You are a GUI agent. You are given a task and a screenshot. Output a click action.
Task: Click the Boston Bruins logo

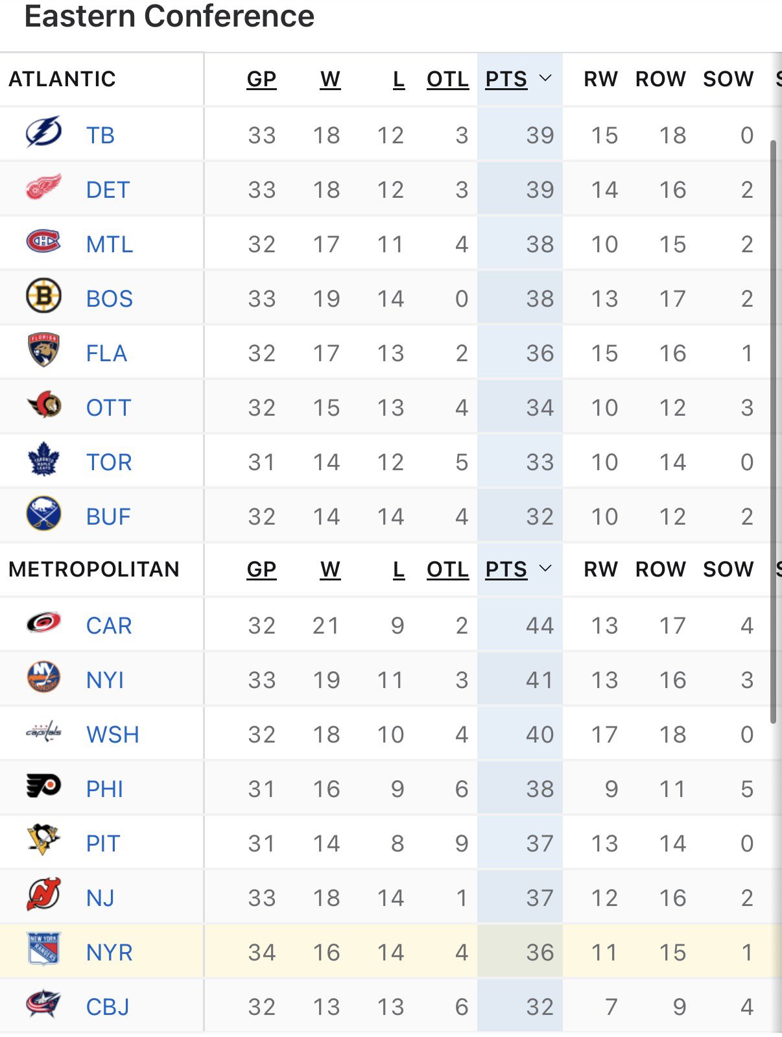(x=43, y=297)
